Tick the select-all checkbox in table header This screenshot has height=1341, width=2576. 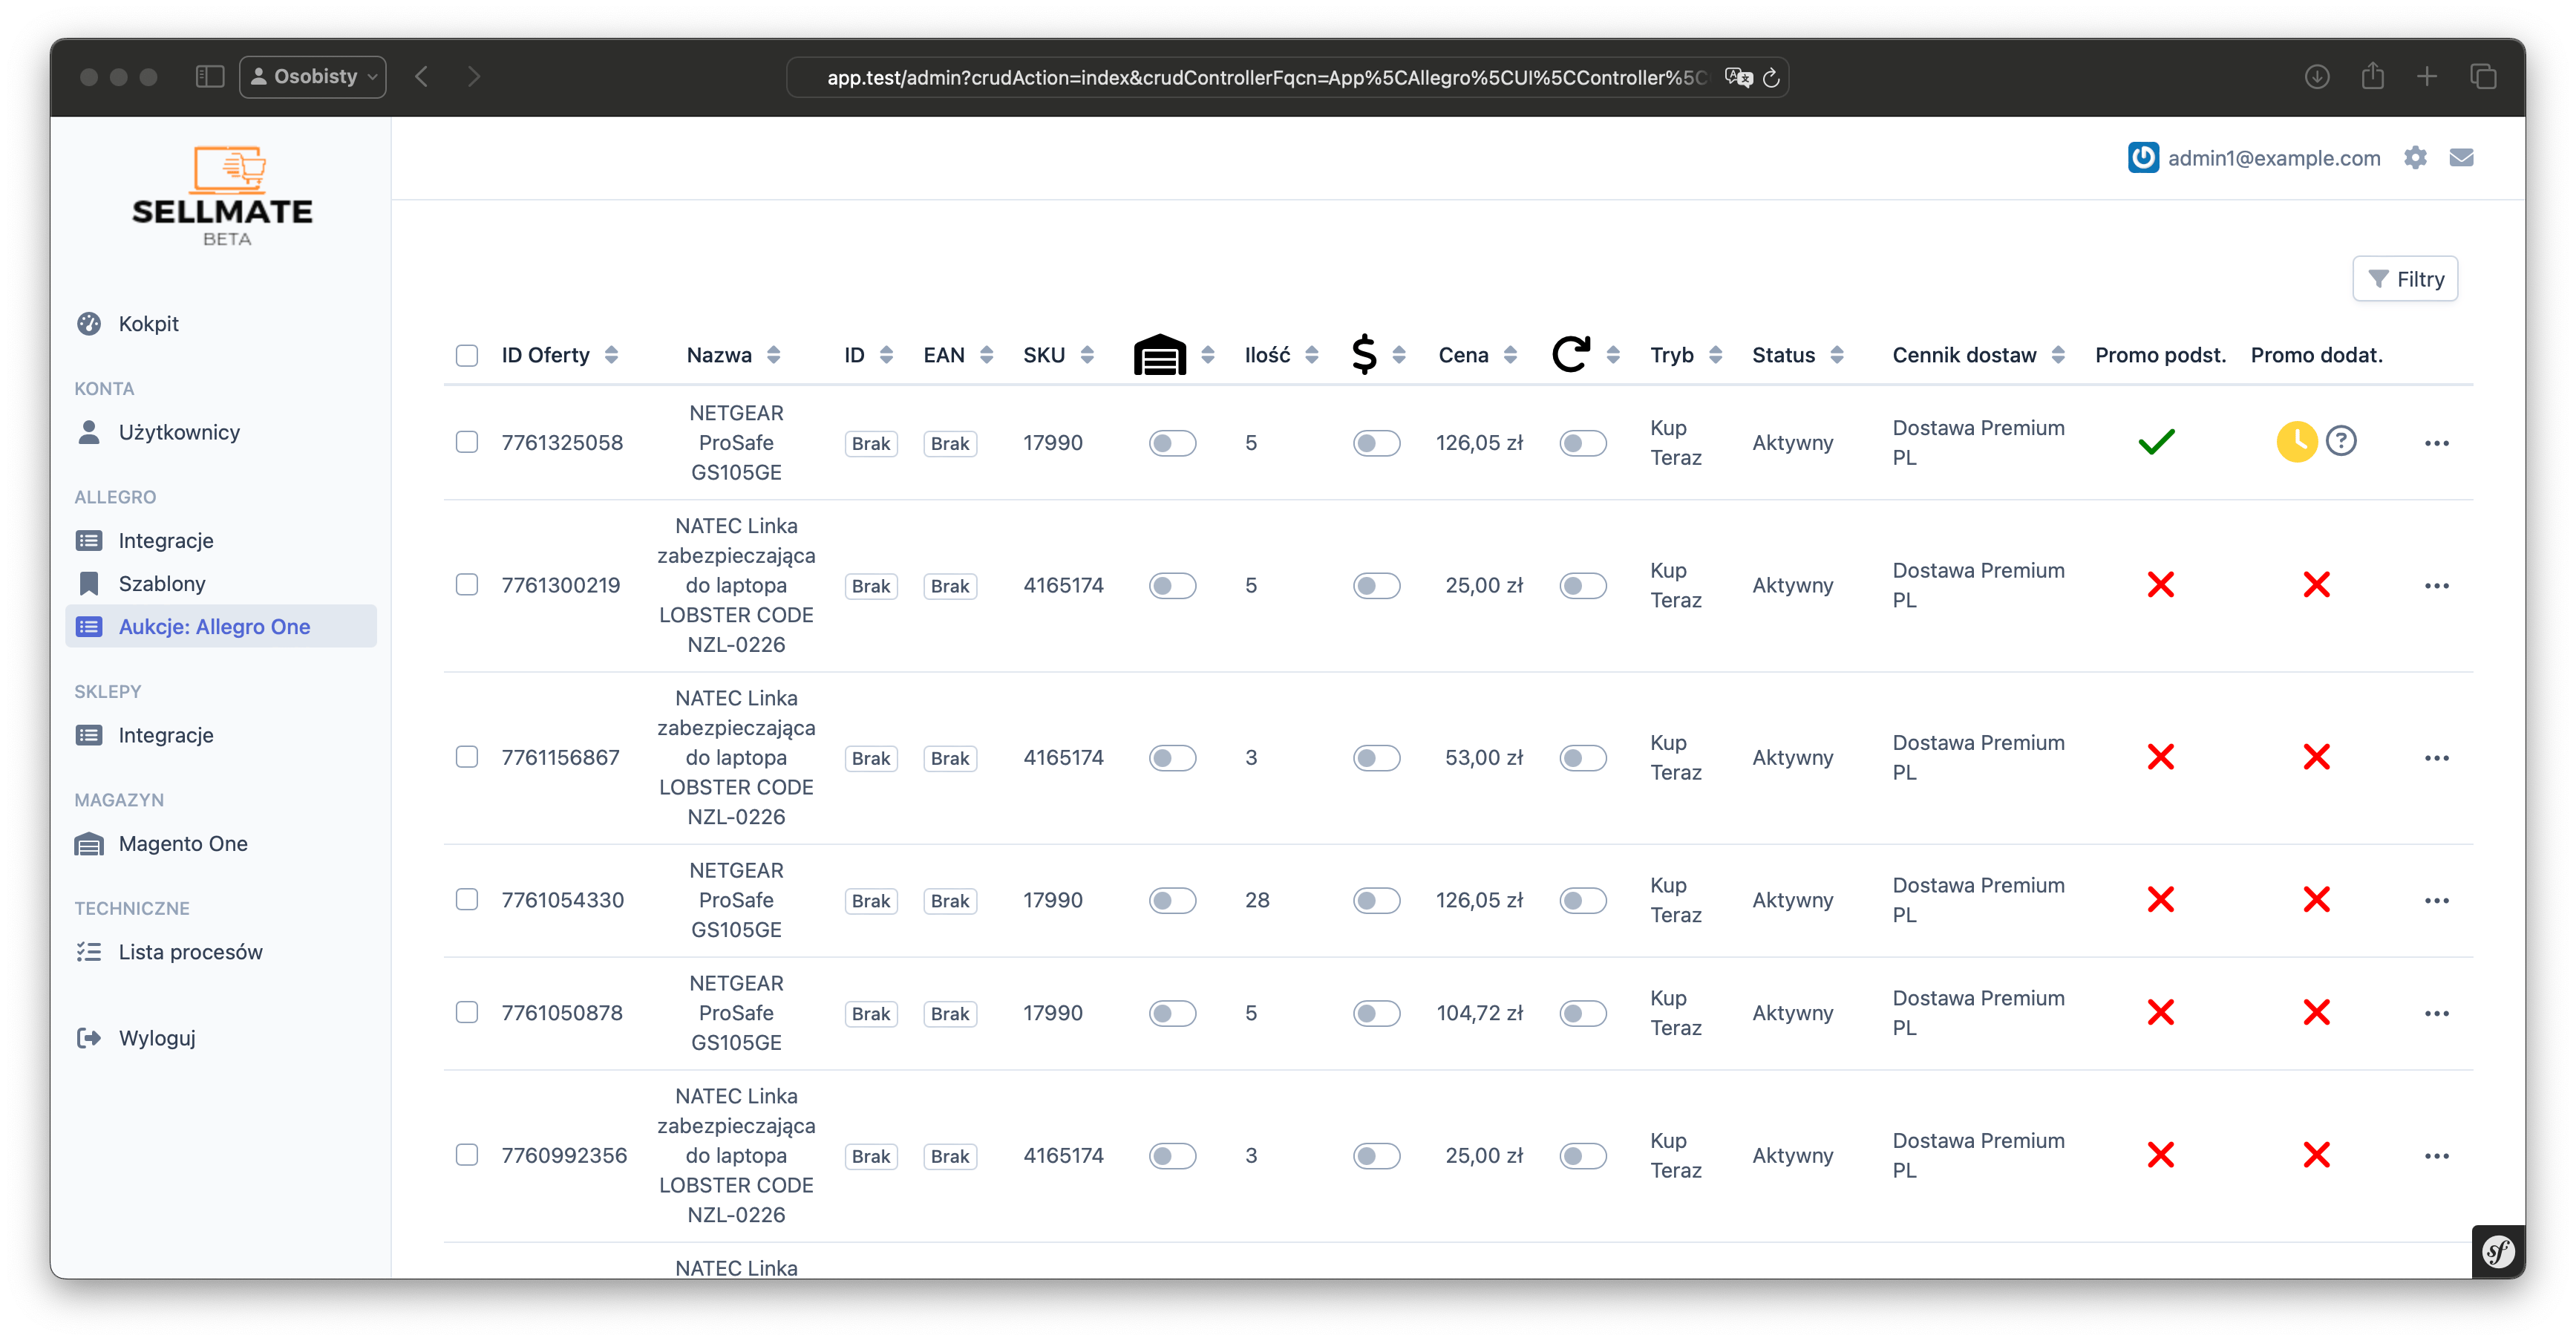tap(466, 355)
